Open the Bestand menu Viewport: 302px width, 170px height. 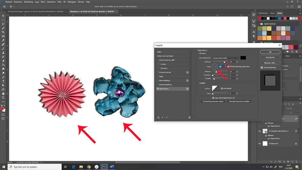9,2
